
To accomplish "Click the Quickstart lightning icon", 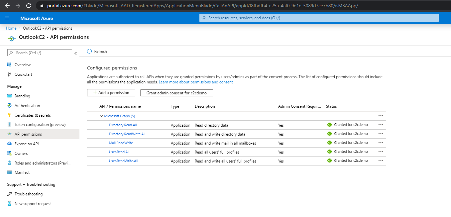I will click(9, 74).
